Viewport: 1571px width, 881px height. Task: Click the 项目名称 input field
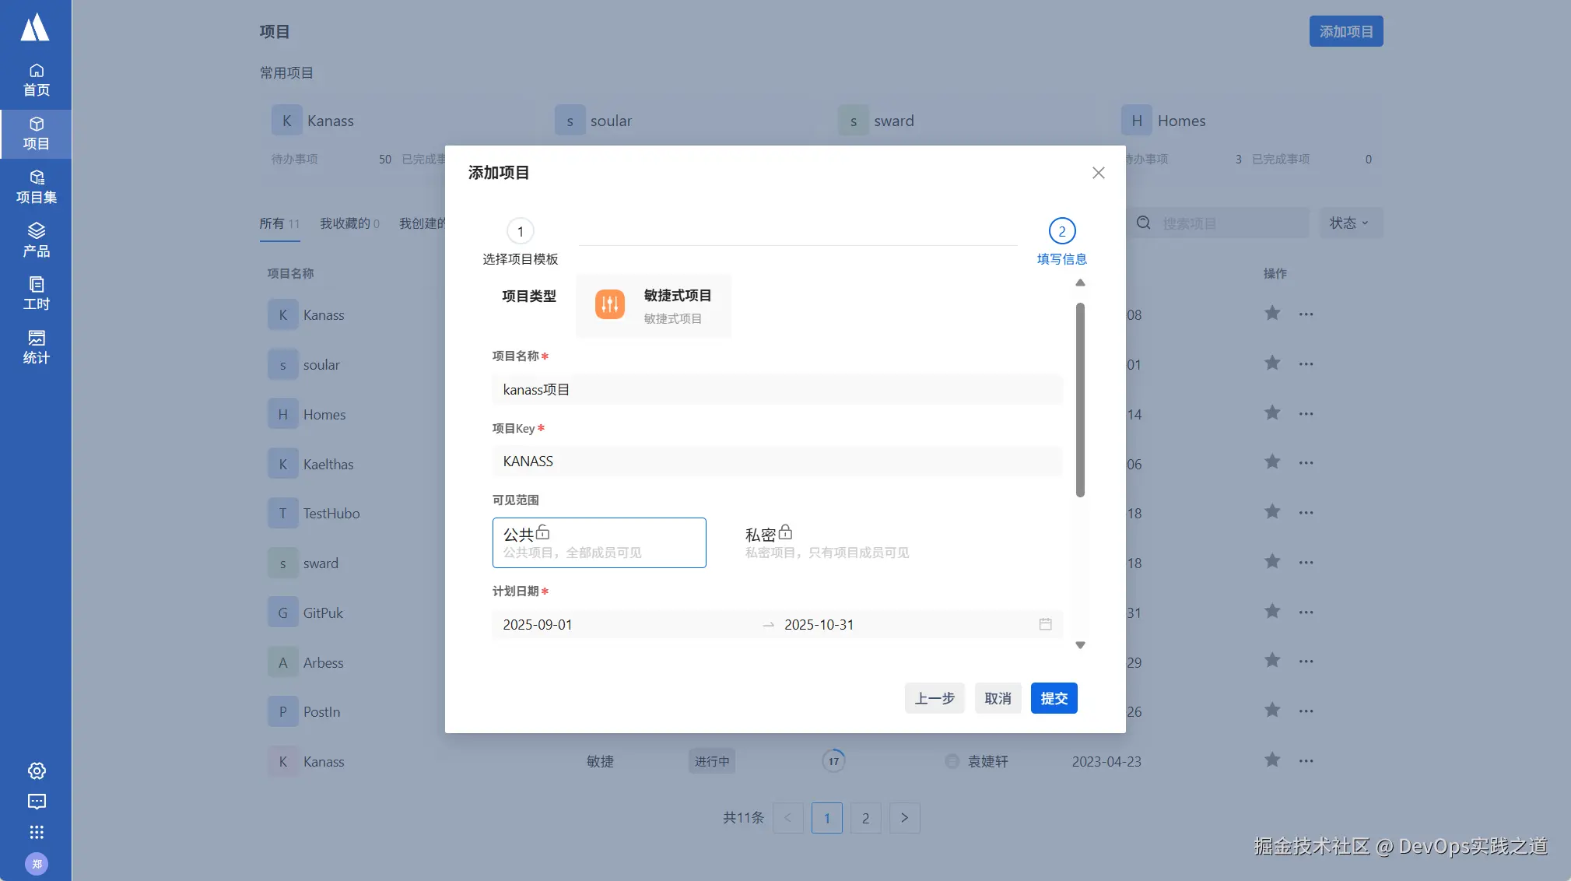777,389
